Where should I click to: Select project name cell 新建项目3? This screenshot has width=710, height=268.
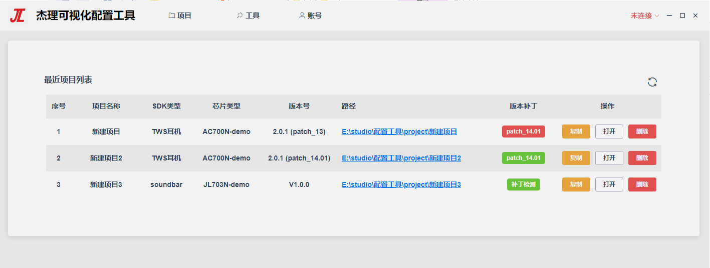pos(106,184)
